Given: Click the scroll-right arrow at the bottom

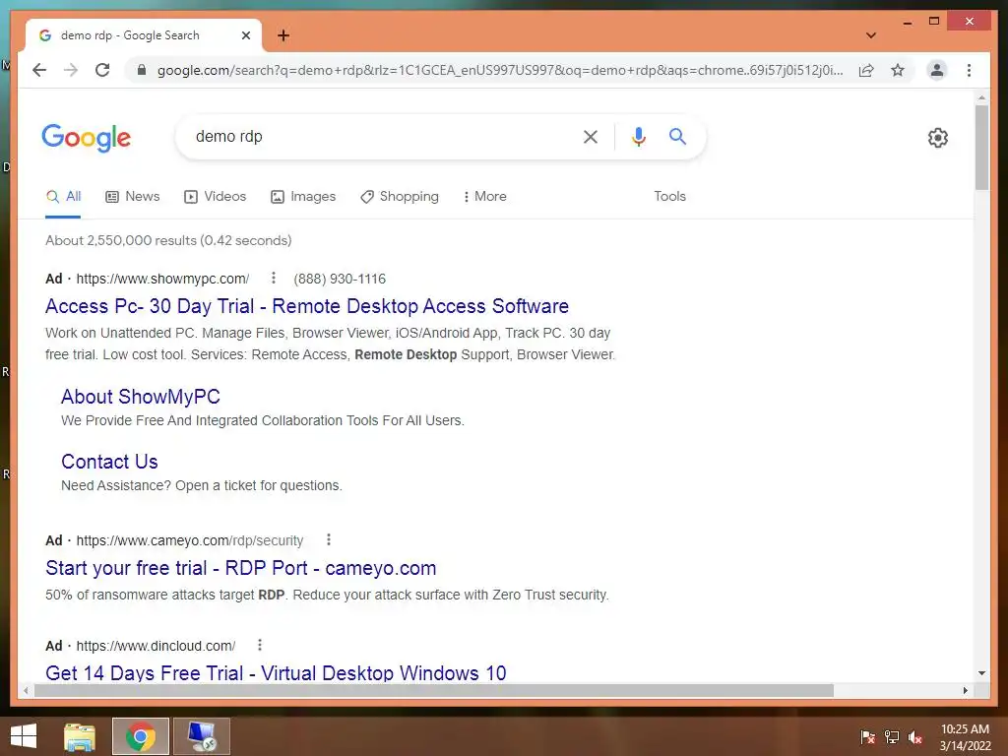Looking at the screenshot, I should pos(965,690).
